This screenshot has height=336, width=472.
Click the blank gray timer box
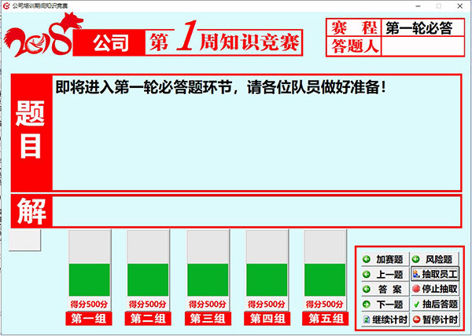coord(24,240)
